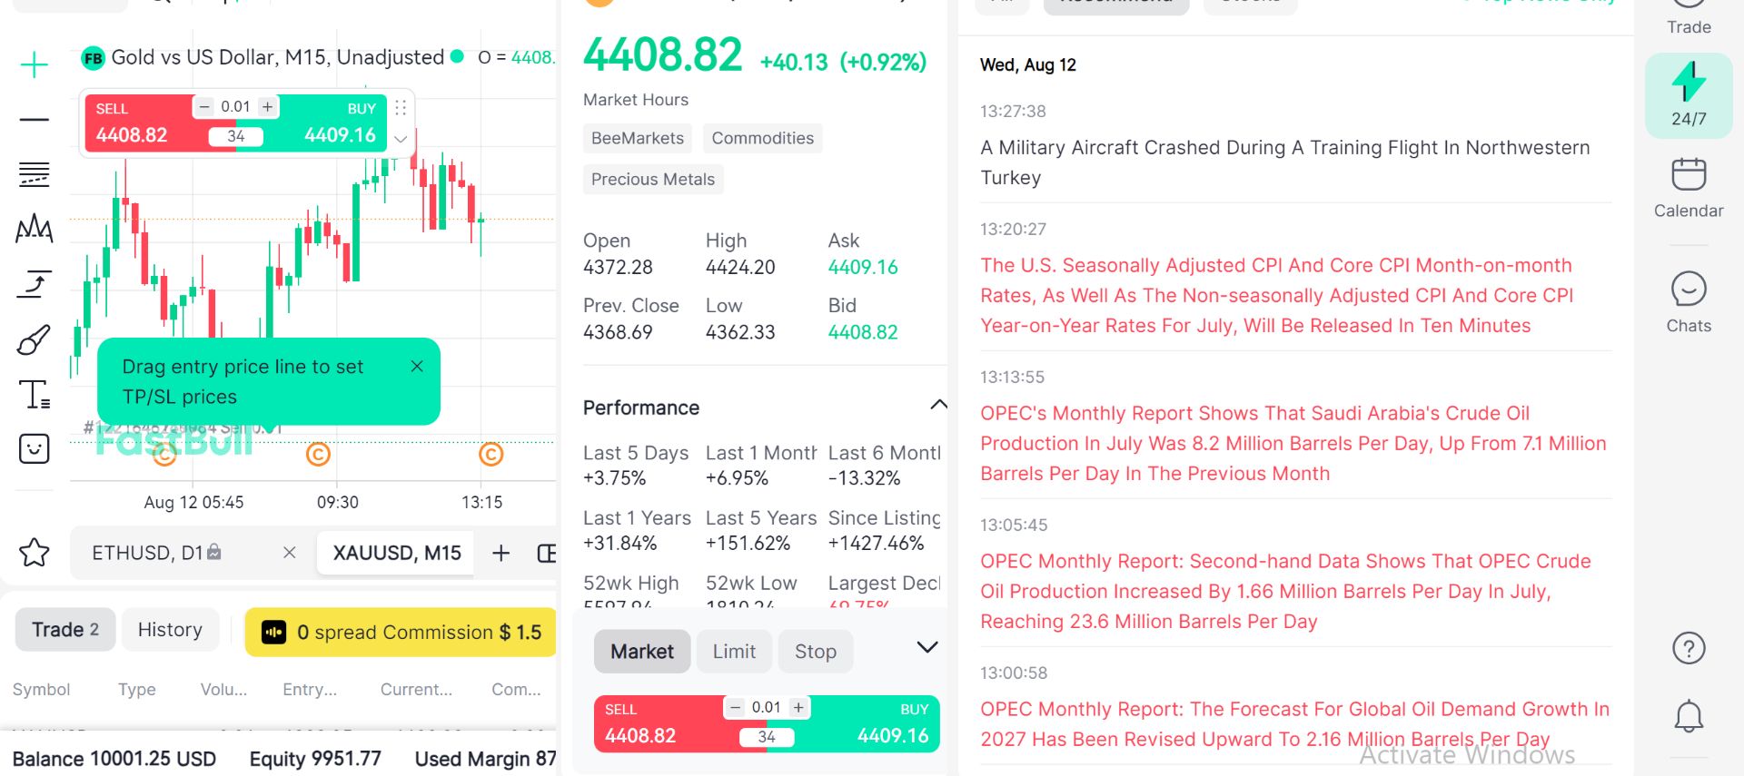This screenshot has height=776, width=1744.
Task: Click the favorites star icon
Action: click(x=35, y=552)
